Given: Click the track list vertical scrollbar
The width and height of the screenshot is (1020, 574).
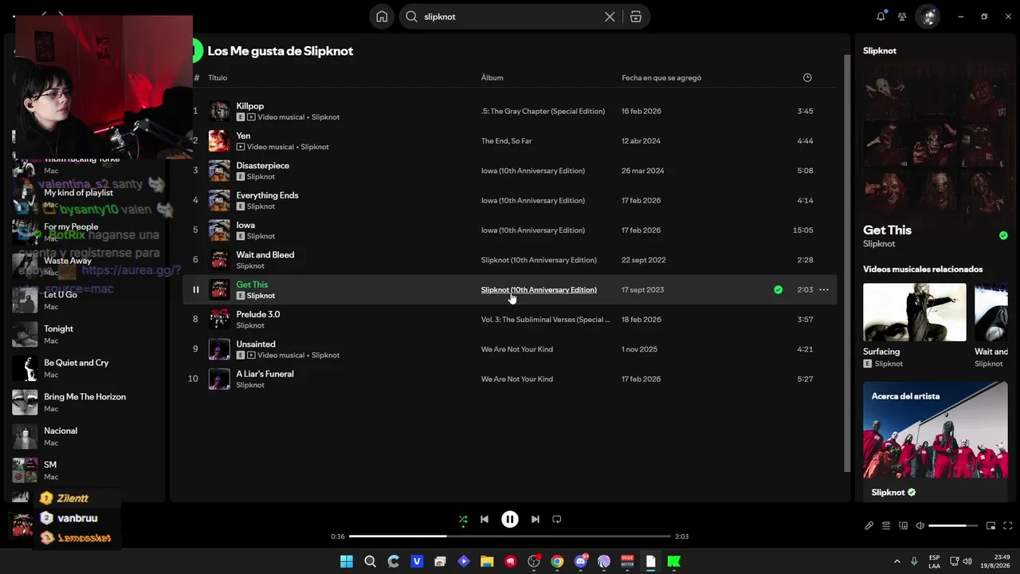Looking at the screenshot, I should coord(847,263).
